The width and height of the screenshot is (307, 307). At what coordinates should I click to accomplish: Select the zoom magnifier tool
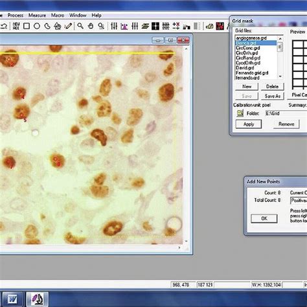point(80,26)
